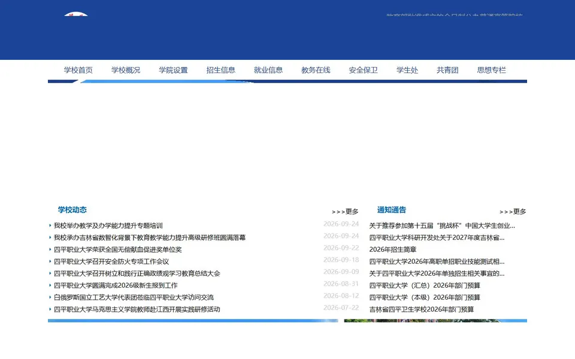This screenshot has width=575, height=359.
Task: Open the 就业信息 menu item
Action: tap(268, 70)
